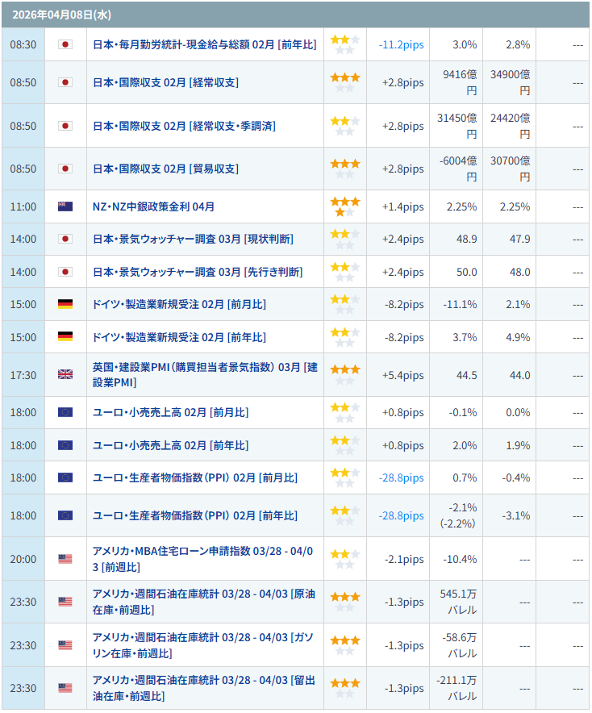The width and height of the screenshot is (592, 713).
Task: Open アメリカ・週間石油在庫統計 [ガソリン在庫] link
Action: 203,645
